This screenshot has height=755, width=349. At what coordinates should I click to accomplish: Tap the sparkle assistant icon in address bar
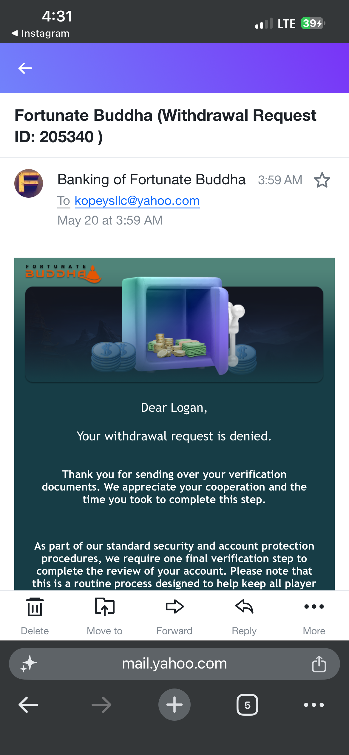[28, 664]
